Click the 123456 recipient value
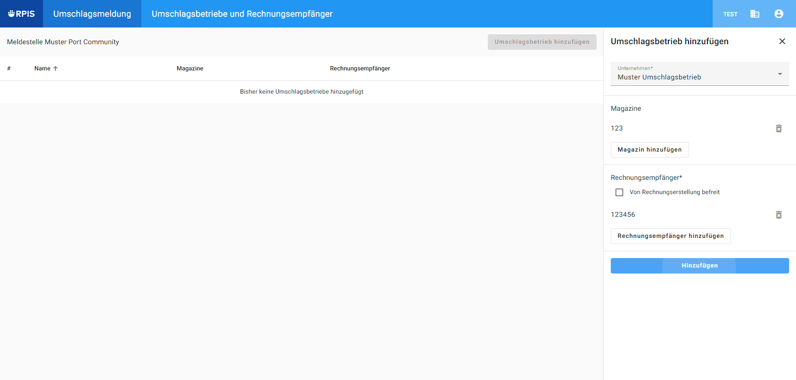The image size is (796, 380). pyautogui.click(x=623, y=214)
